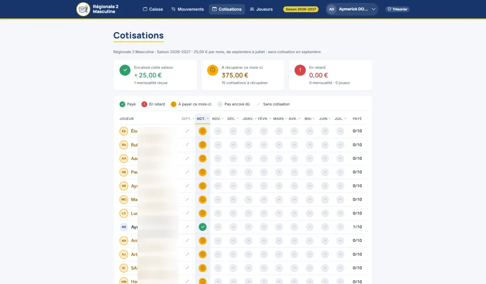Click red alert icon on En retard card
486x284 pixels.
point(300,70)
